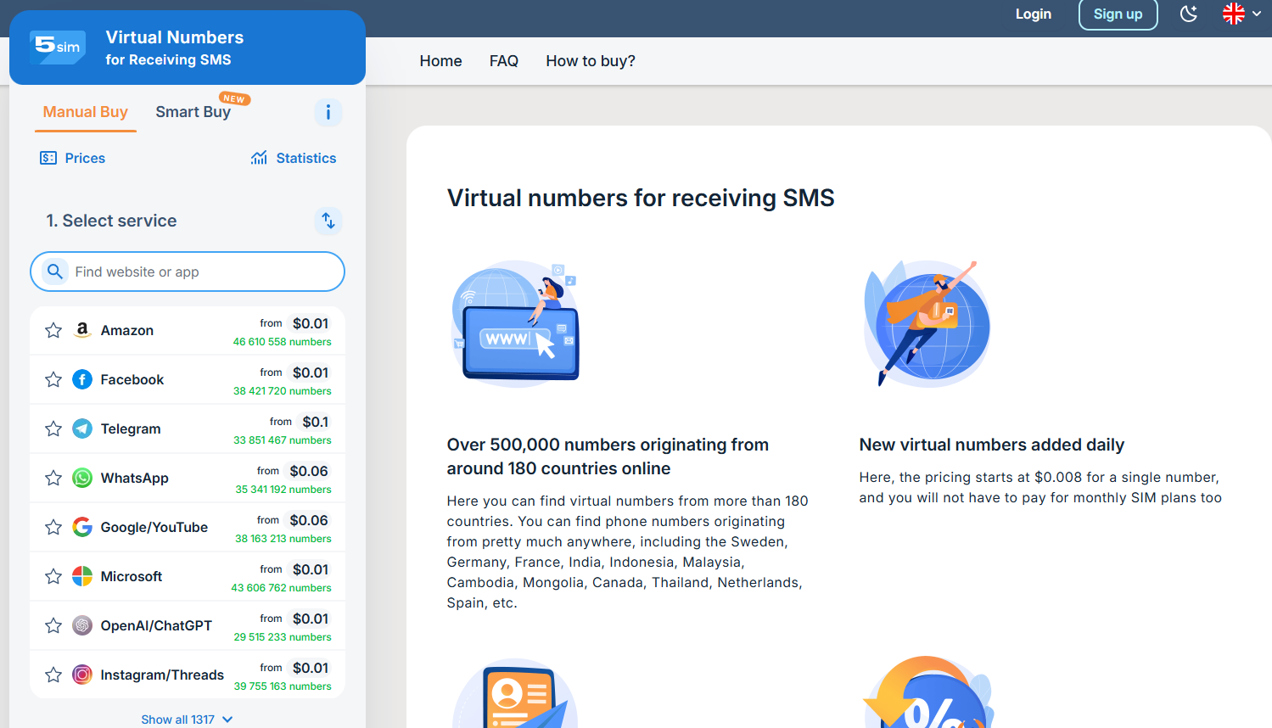Click the Amazon logo icon
Screen dimensions: 1272x728
tap(82, 330)
